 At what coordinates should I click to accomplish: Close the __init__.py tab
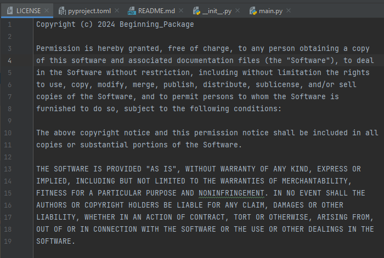click(238, 10)
